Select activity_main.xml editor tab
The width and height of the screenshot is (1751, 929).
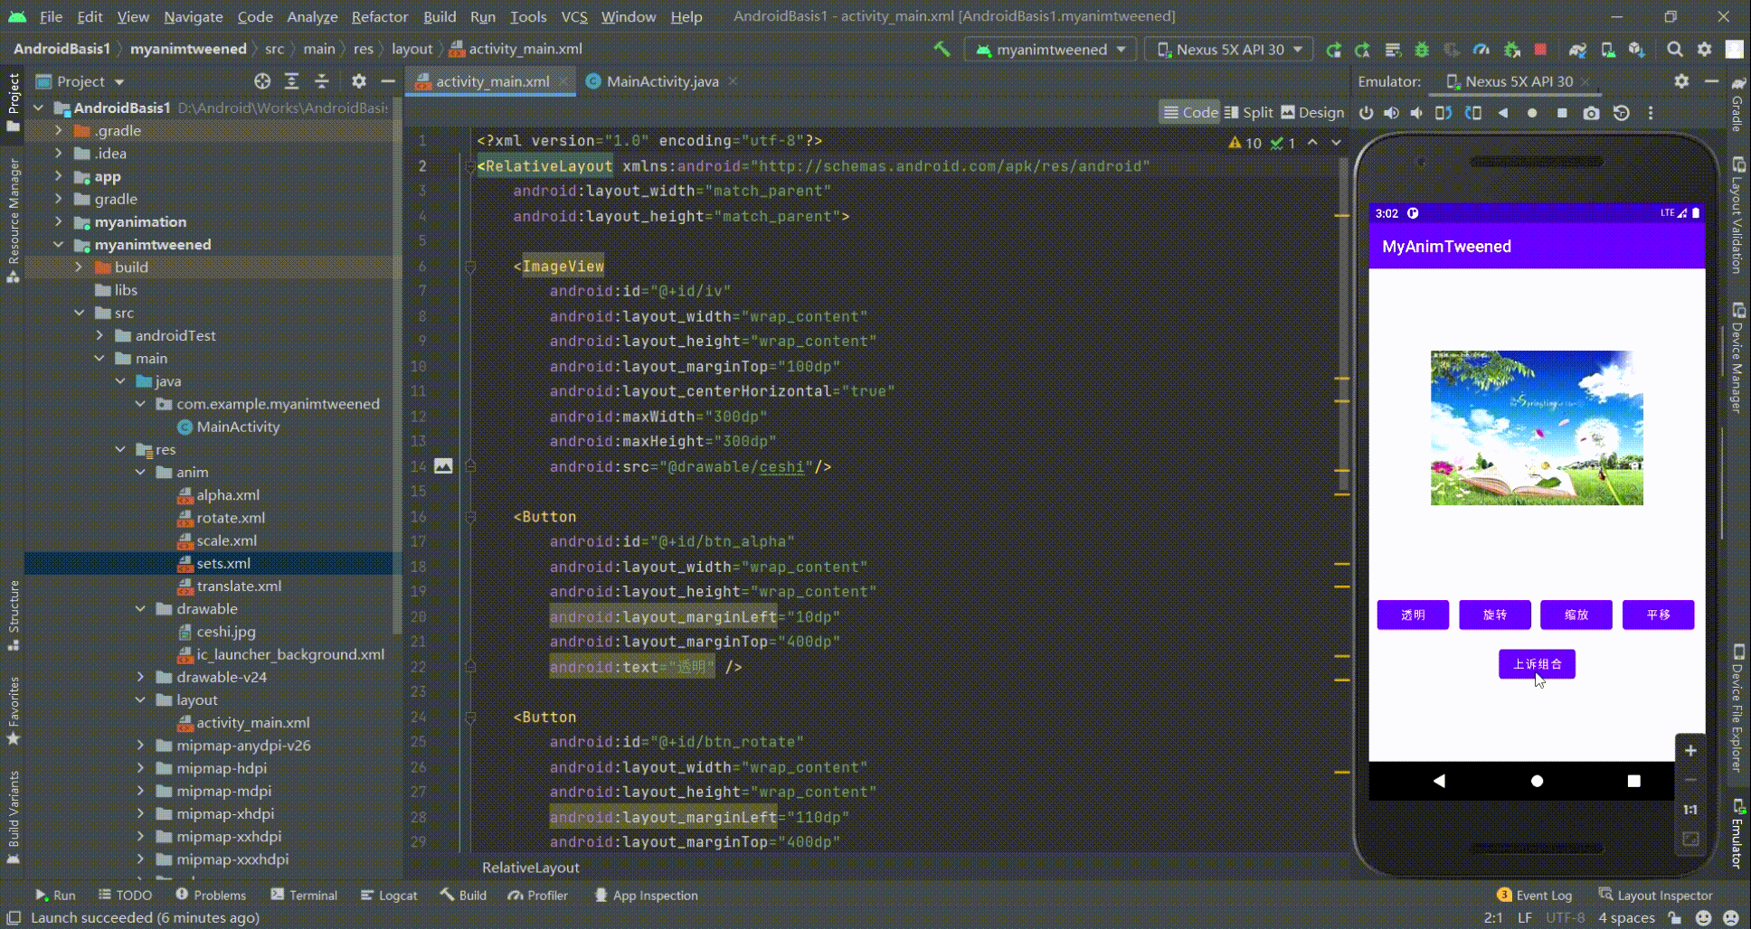coord(492,81)
